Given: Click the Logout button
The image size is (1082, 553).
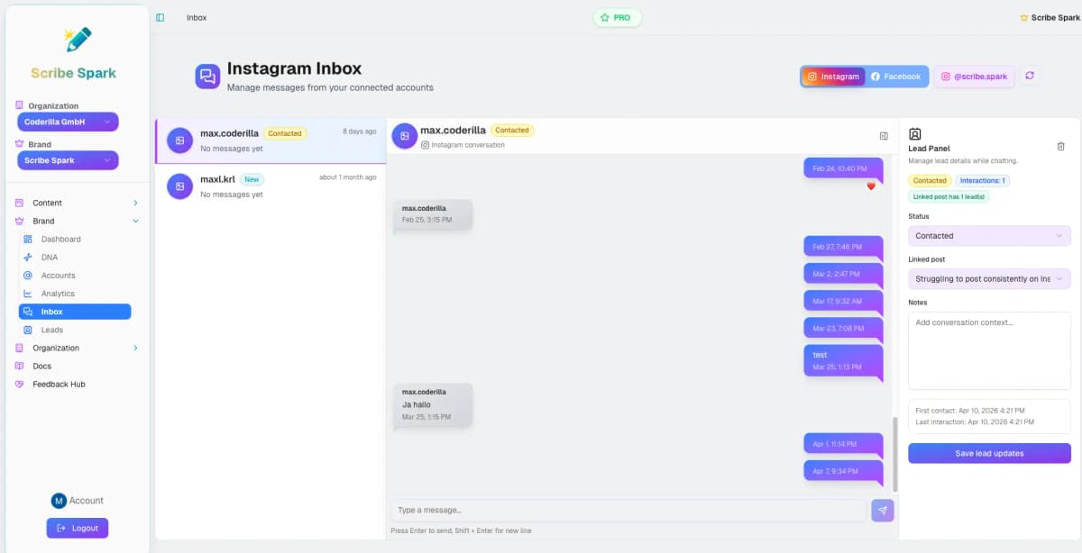Looking at the screenshot, I should point(78,528).
